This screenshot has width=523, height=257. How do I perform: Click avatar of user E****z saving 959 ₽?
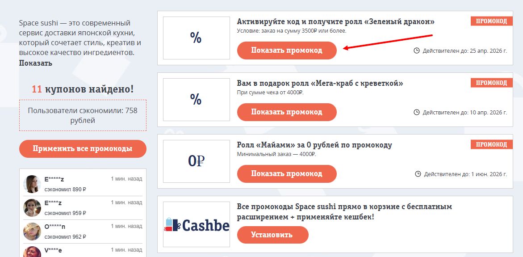(x=32, y=207)
